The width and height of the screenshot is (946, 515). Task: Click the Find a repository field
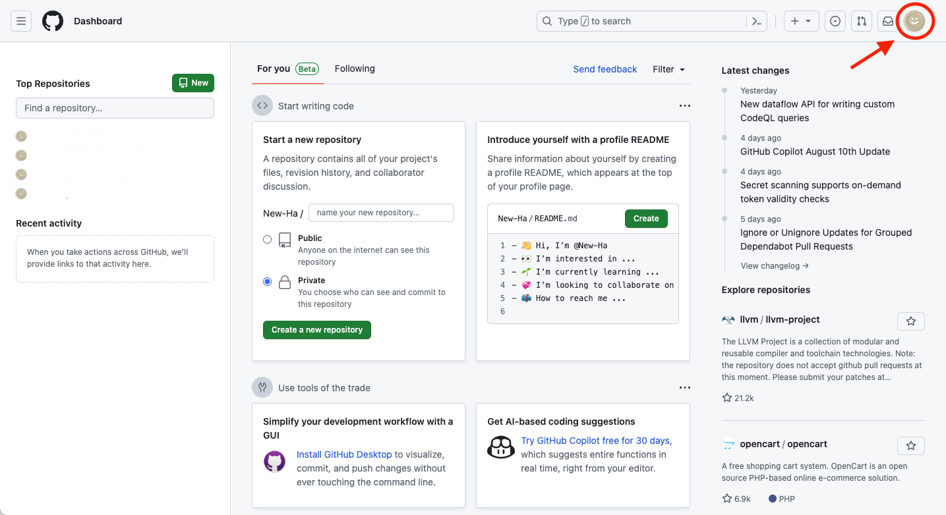point(115,108)
